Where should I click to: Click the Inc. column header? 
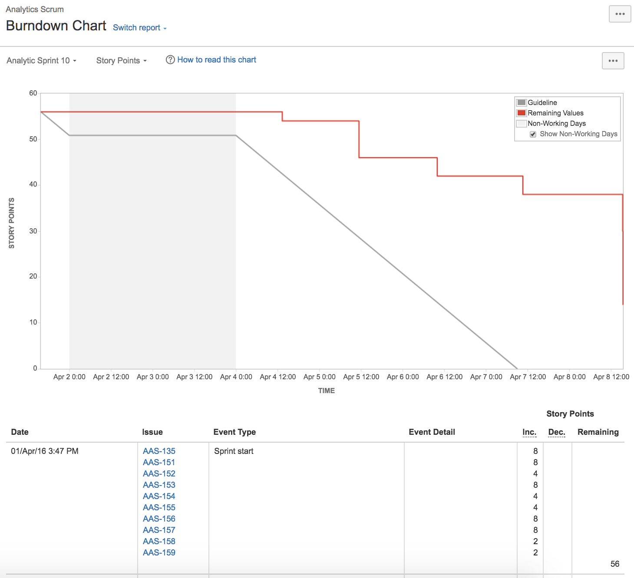[x=529, y=432]
